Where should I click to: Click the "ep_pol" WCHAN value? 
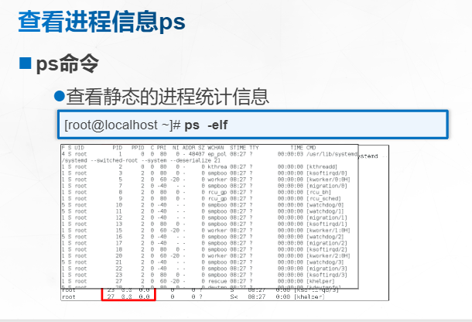point(217,154)
